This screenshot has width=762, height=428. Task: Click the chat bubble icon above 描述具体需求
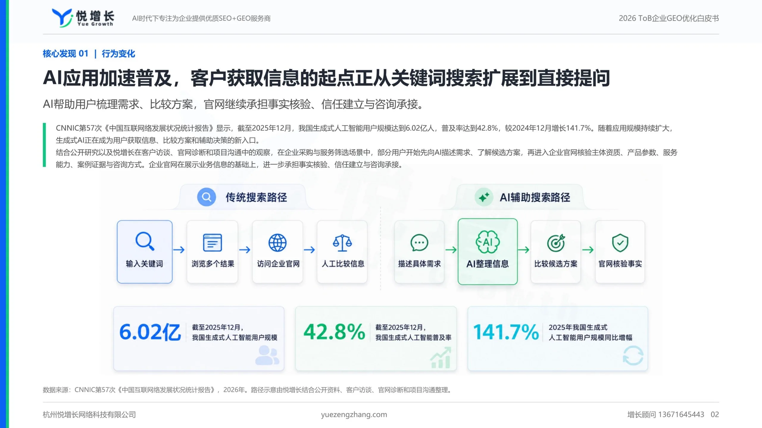[419, 243]
